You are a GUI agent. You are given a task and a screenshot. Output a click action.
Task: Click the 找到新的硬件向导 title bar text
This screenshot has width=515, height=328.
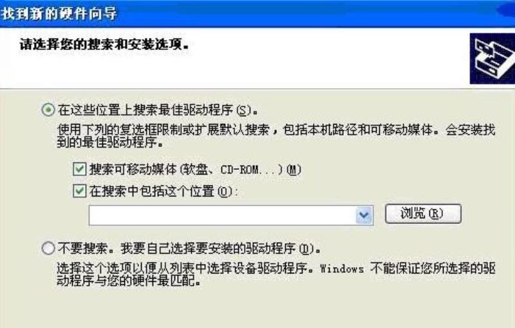click(x=59, y=13)
